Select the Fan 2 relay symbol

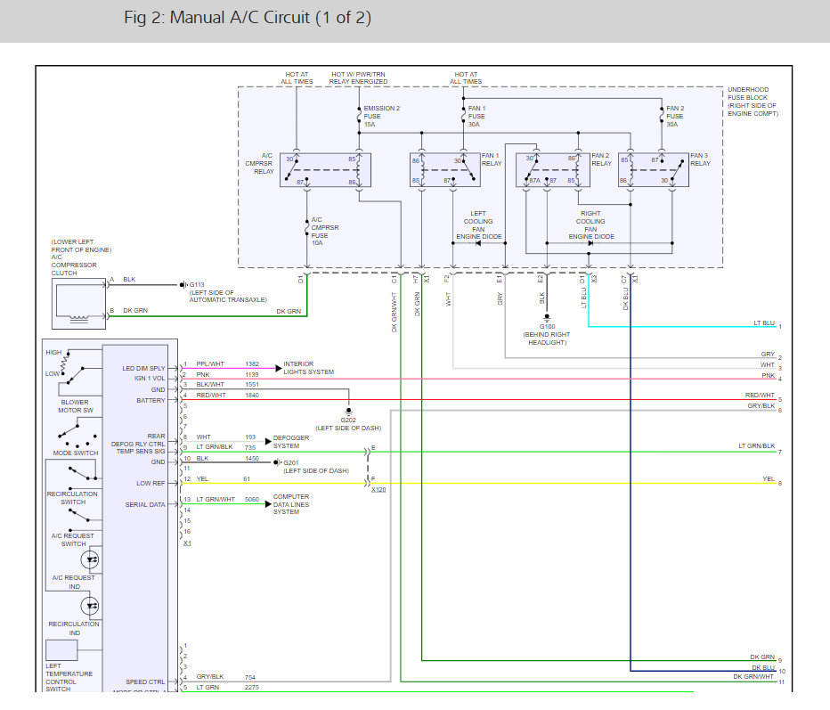point(553,170)
